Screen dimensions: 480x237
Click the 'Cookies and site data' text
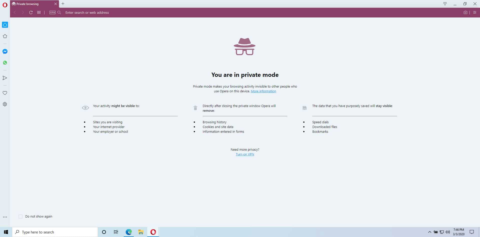coord(218,127)
